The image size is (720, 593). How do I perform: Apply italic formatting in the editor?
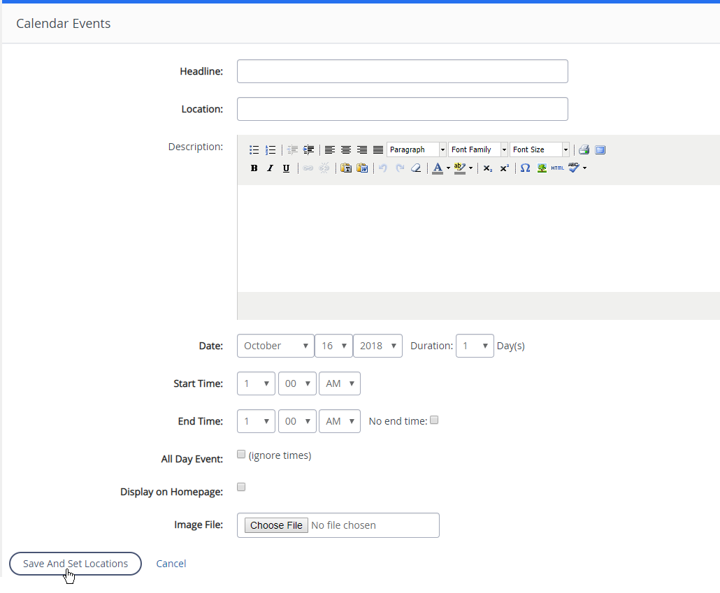[270, 168]
